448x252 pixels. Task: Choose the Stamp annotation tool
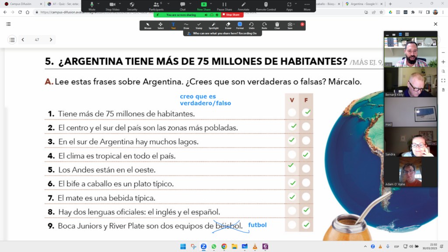pos(199,26)
